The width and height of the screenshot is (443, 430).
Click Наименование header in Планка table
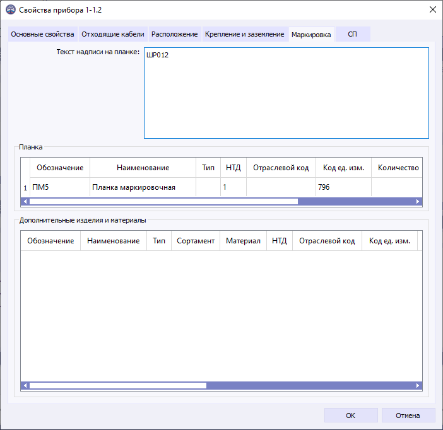coord(143,168)
